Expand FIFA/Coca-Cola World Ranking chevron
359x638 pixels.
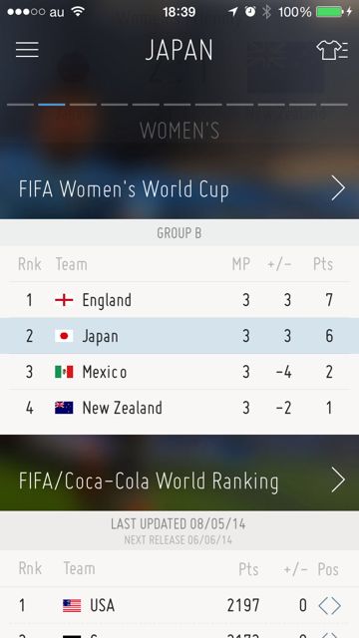point(338,480)
